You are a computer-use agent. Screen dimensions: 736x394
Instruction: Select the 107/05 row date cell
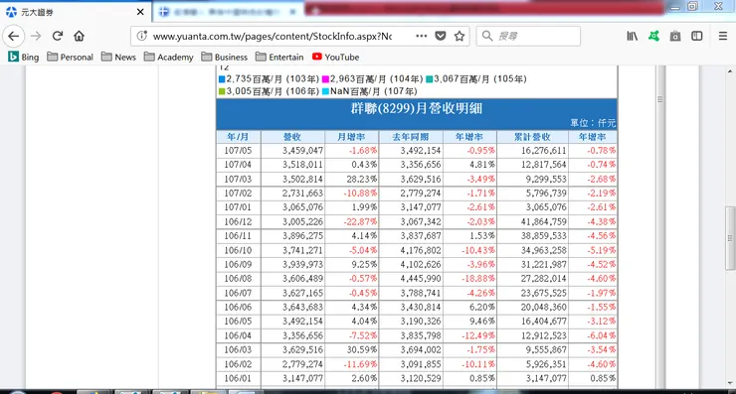coord(238,151)
